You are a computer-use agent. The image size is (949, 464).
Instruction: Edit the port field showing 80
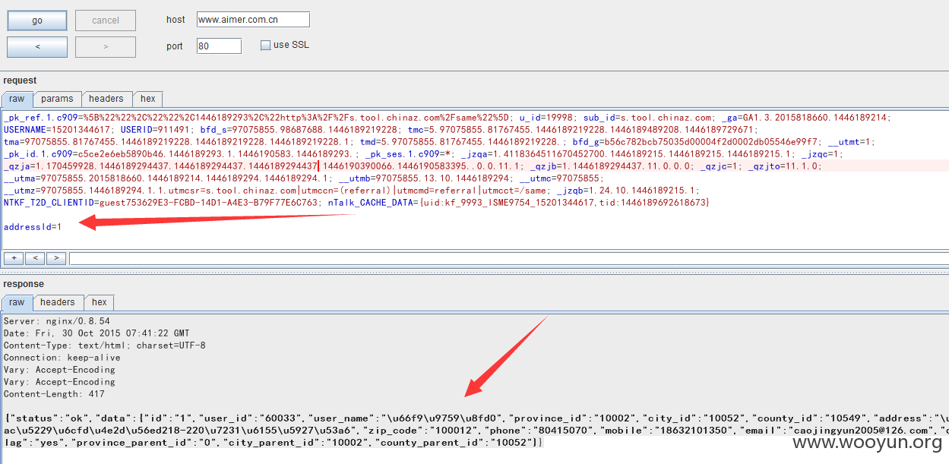(219, 46)
